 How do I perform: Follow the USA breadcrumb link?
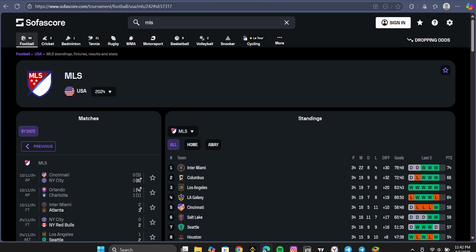pos(38,54)
